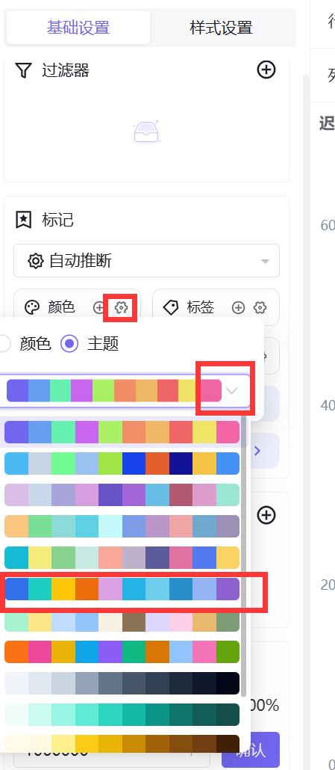Click the 过滤器 section title
This screenshot has height=770, width=335.
click(x=66, y=70)
